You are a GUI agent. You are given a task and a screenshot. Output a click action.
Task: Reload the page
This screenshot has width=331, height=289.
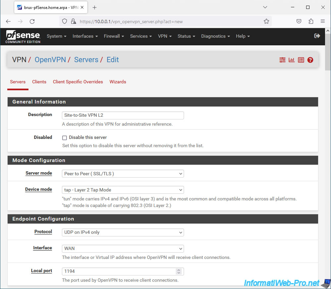tap(32, 21)
